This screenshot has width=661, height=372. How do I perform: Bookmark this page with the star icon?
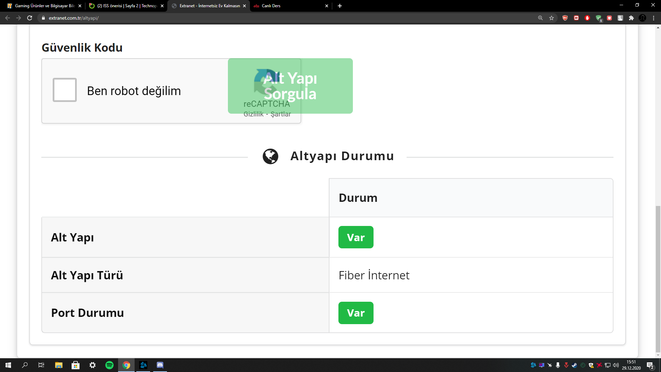552,18
